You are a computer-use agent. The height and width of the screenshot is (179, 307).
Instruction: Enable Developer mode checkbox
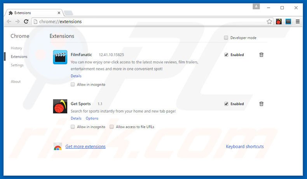pos(226,38)
